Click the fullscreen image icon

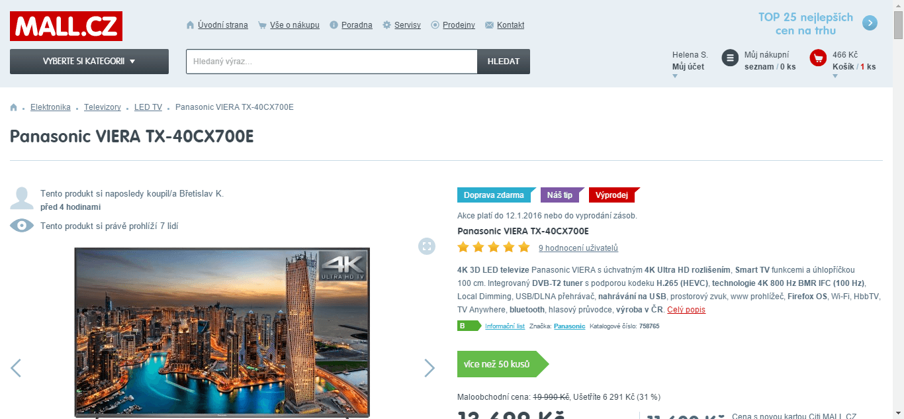point(427,246)
